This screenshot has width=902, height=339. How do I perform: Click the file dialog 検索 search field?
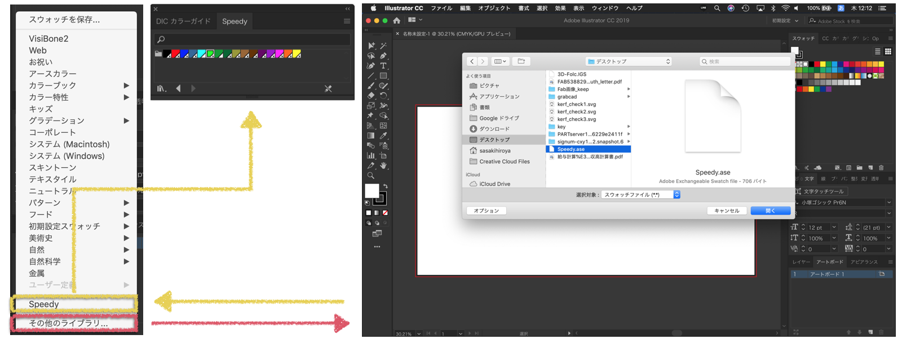(x=745, y=61)
